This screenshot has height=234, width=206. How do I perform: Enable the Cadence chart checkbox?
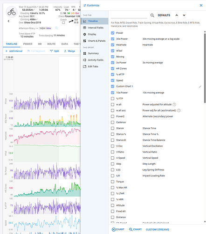(113, 122)
